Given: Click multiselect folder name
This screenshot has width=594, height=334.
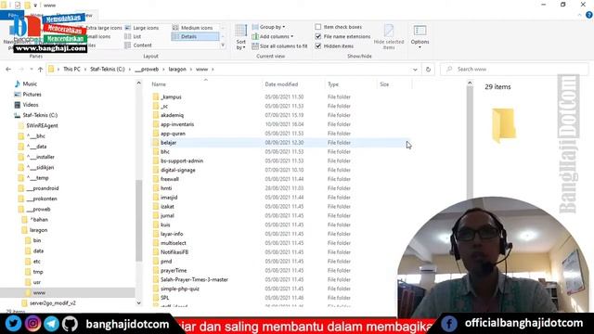Looking at the screenshot, I should point(174,243).
